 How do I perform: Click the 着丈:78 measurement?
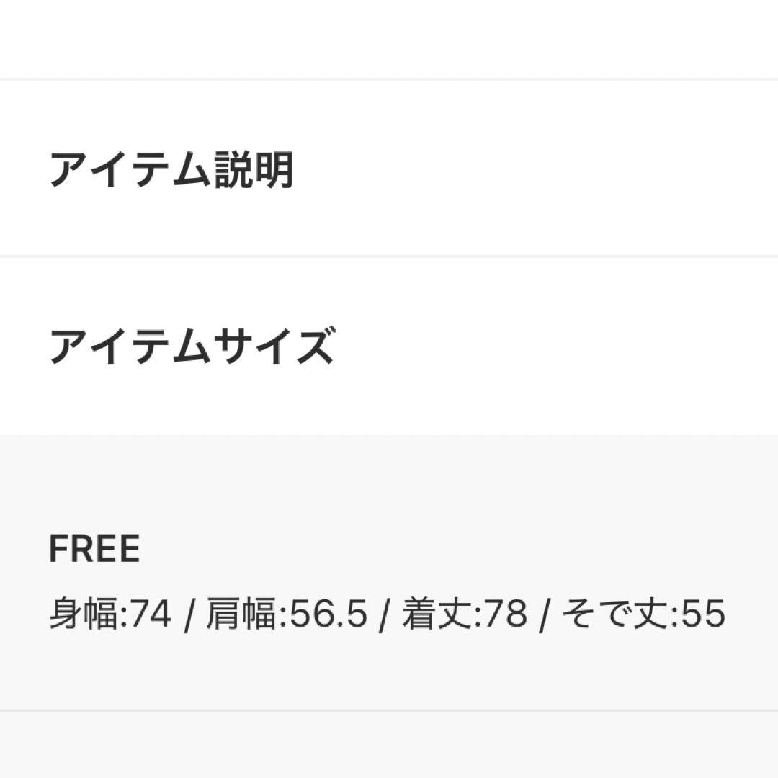465,615
